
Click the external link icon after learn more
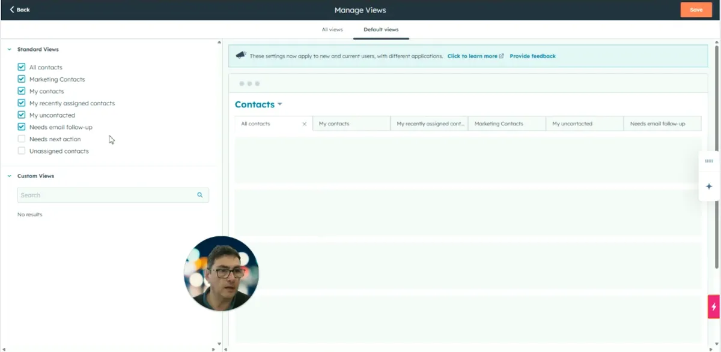point(502,56)
